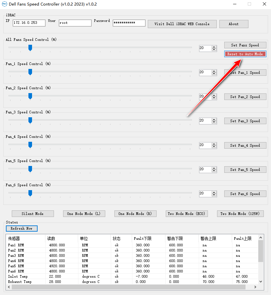271x295 pixels.
Task: Click the All Fans Speed slider handle
Action: 30,48
